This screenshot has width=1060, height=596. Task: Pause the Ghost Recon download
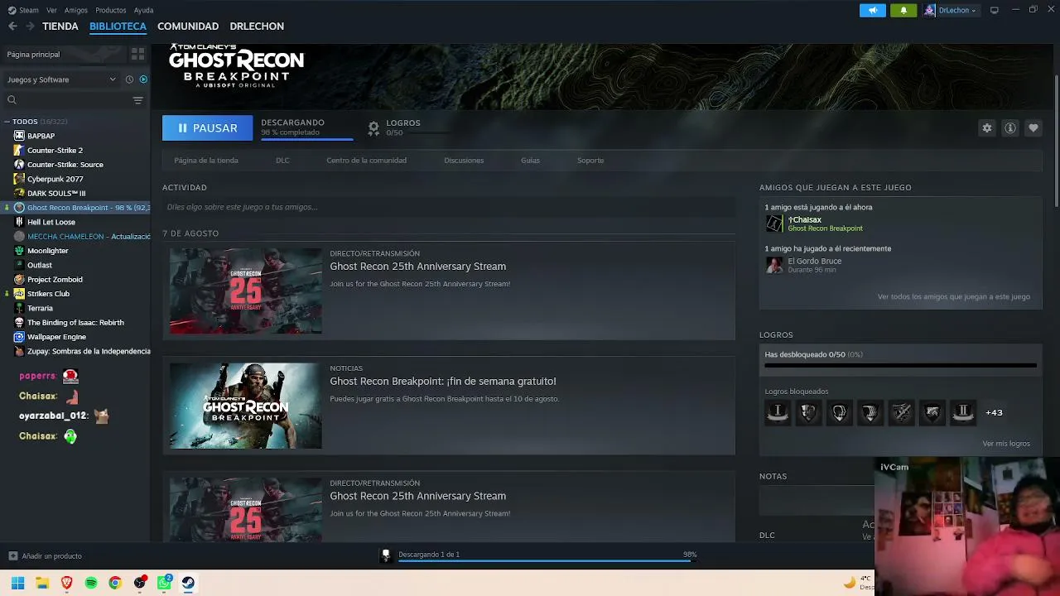click(x=207, y=128)
